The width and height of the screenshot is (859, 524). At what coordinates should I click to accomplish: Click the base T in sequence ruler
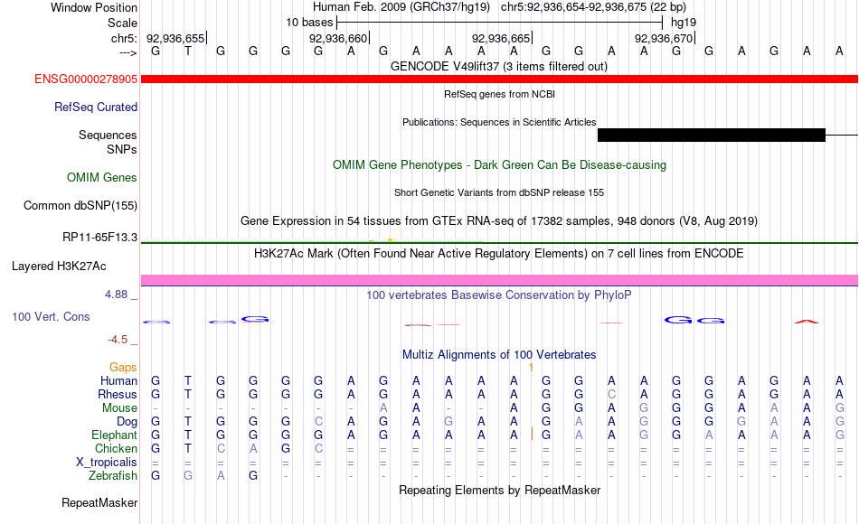tap(188, 51)
